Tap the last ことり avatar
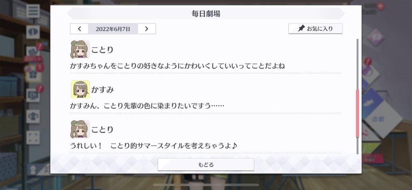The height and width of the screenshot is (190, 412). pos(80,129)
